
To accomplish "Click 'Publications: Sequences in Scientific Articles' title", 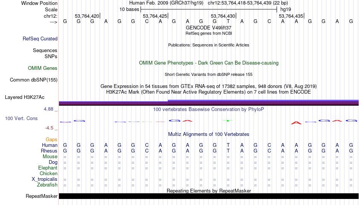I will tap(209, 45).
